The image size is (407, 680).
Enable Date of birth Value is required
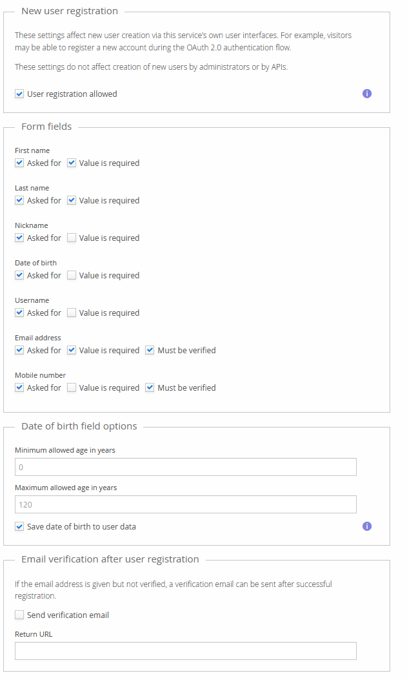pos(72,275)
